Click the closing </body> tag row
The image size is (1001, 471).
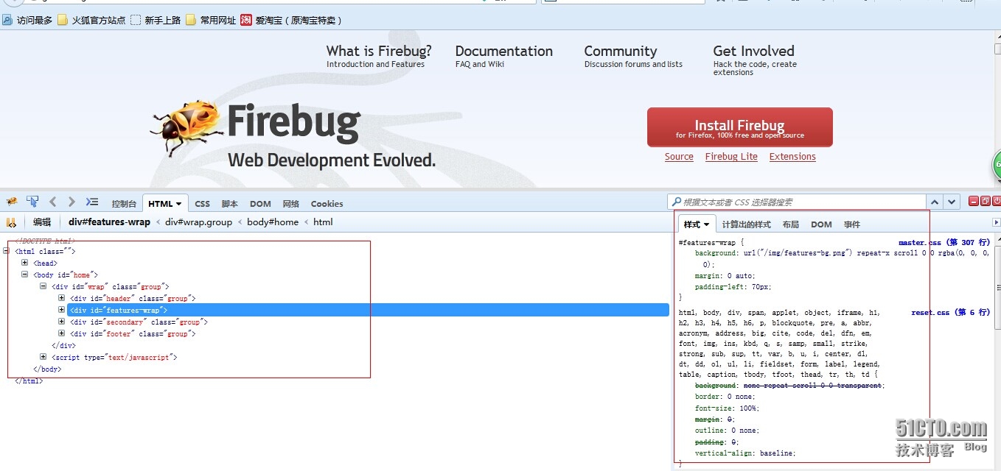pyautogui.click(x=47, y=369)
